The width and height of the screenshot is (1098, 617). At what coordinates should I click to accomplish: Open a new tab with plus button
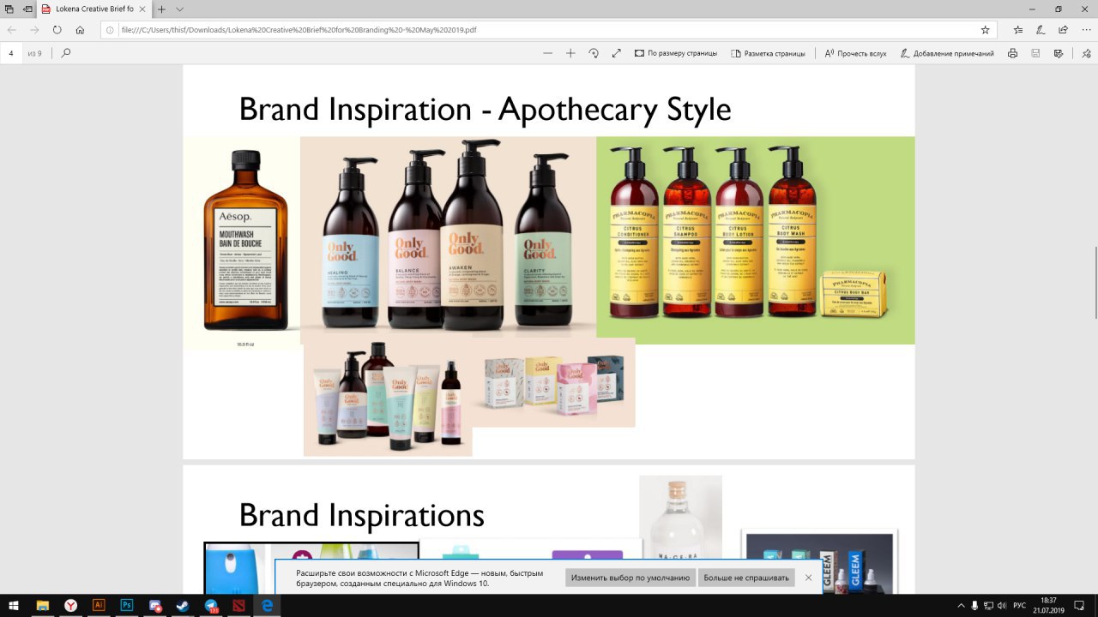point(161,9)
